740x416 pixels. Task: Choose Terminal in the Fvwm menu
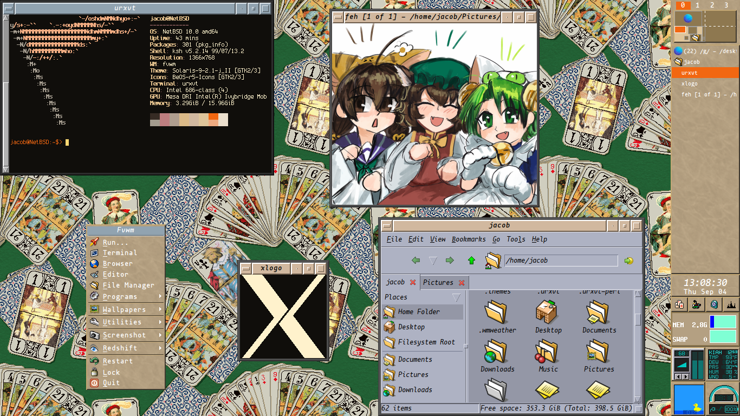point(126,253)
